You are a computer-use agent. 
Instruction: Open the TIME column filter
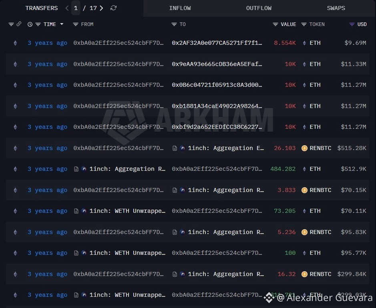click(38, 24)
